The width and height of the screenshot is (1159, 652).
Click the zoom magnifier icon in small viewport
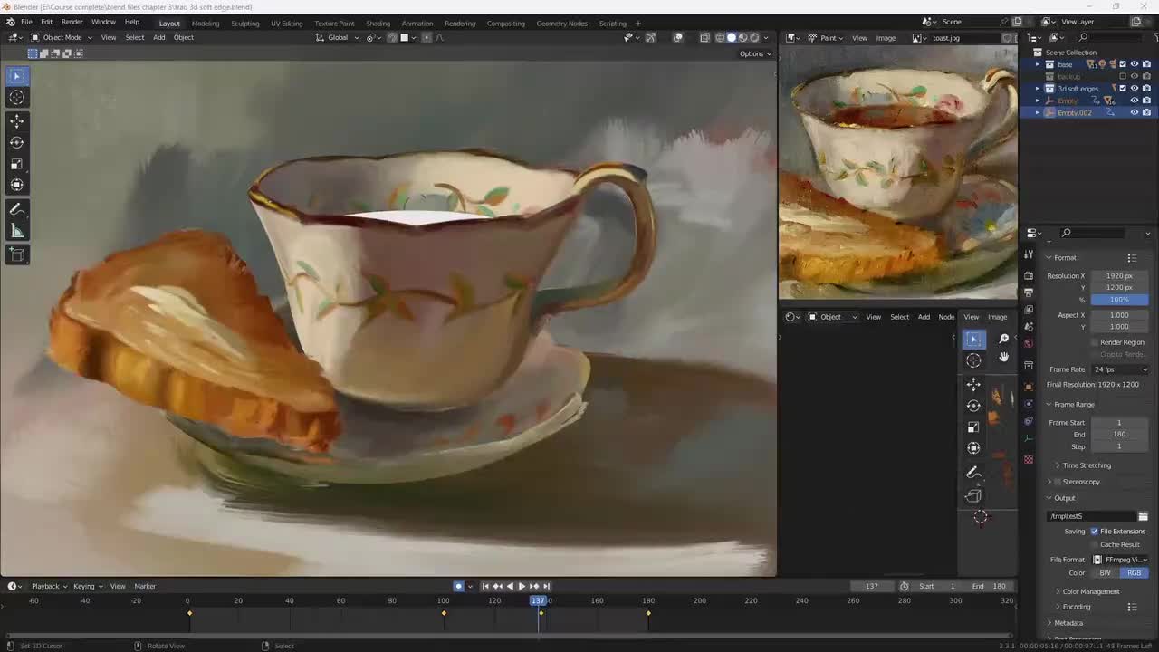(1003, 339)
